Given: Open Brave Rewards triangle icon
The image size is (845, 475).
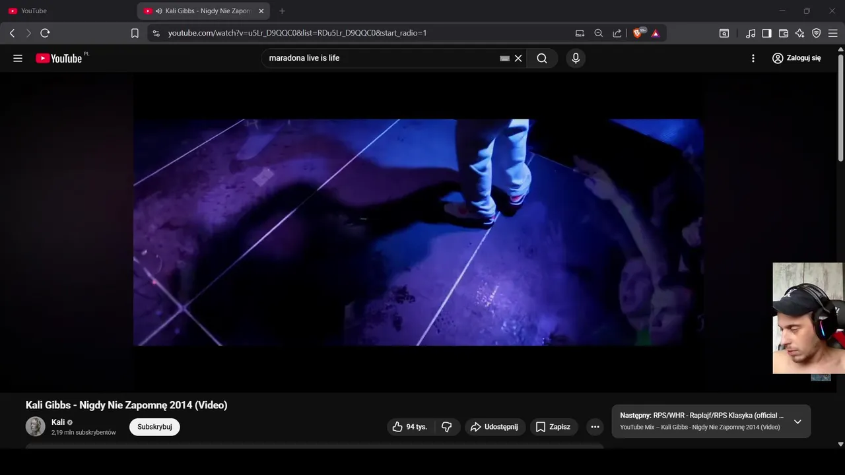Looking at the screenshot, I should [656, 33].
